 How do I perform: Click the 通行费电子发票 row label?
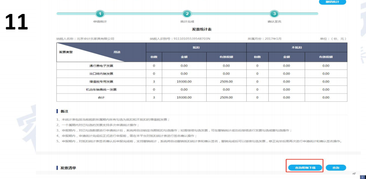pos(101,66)
